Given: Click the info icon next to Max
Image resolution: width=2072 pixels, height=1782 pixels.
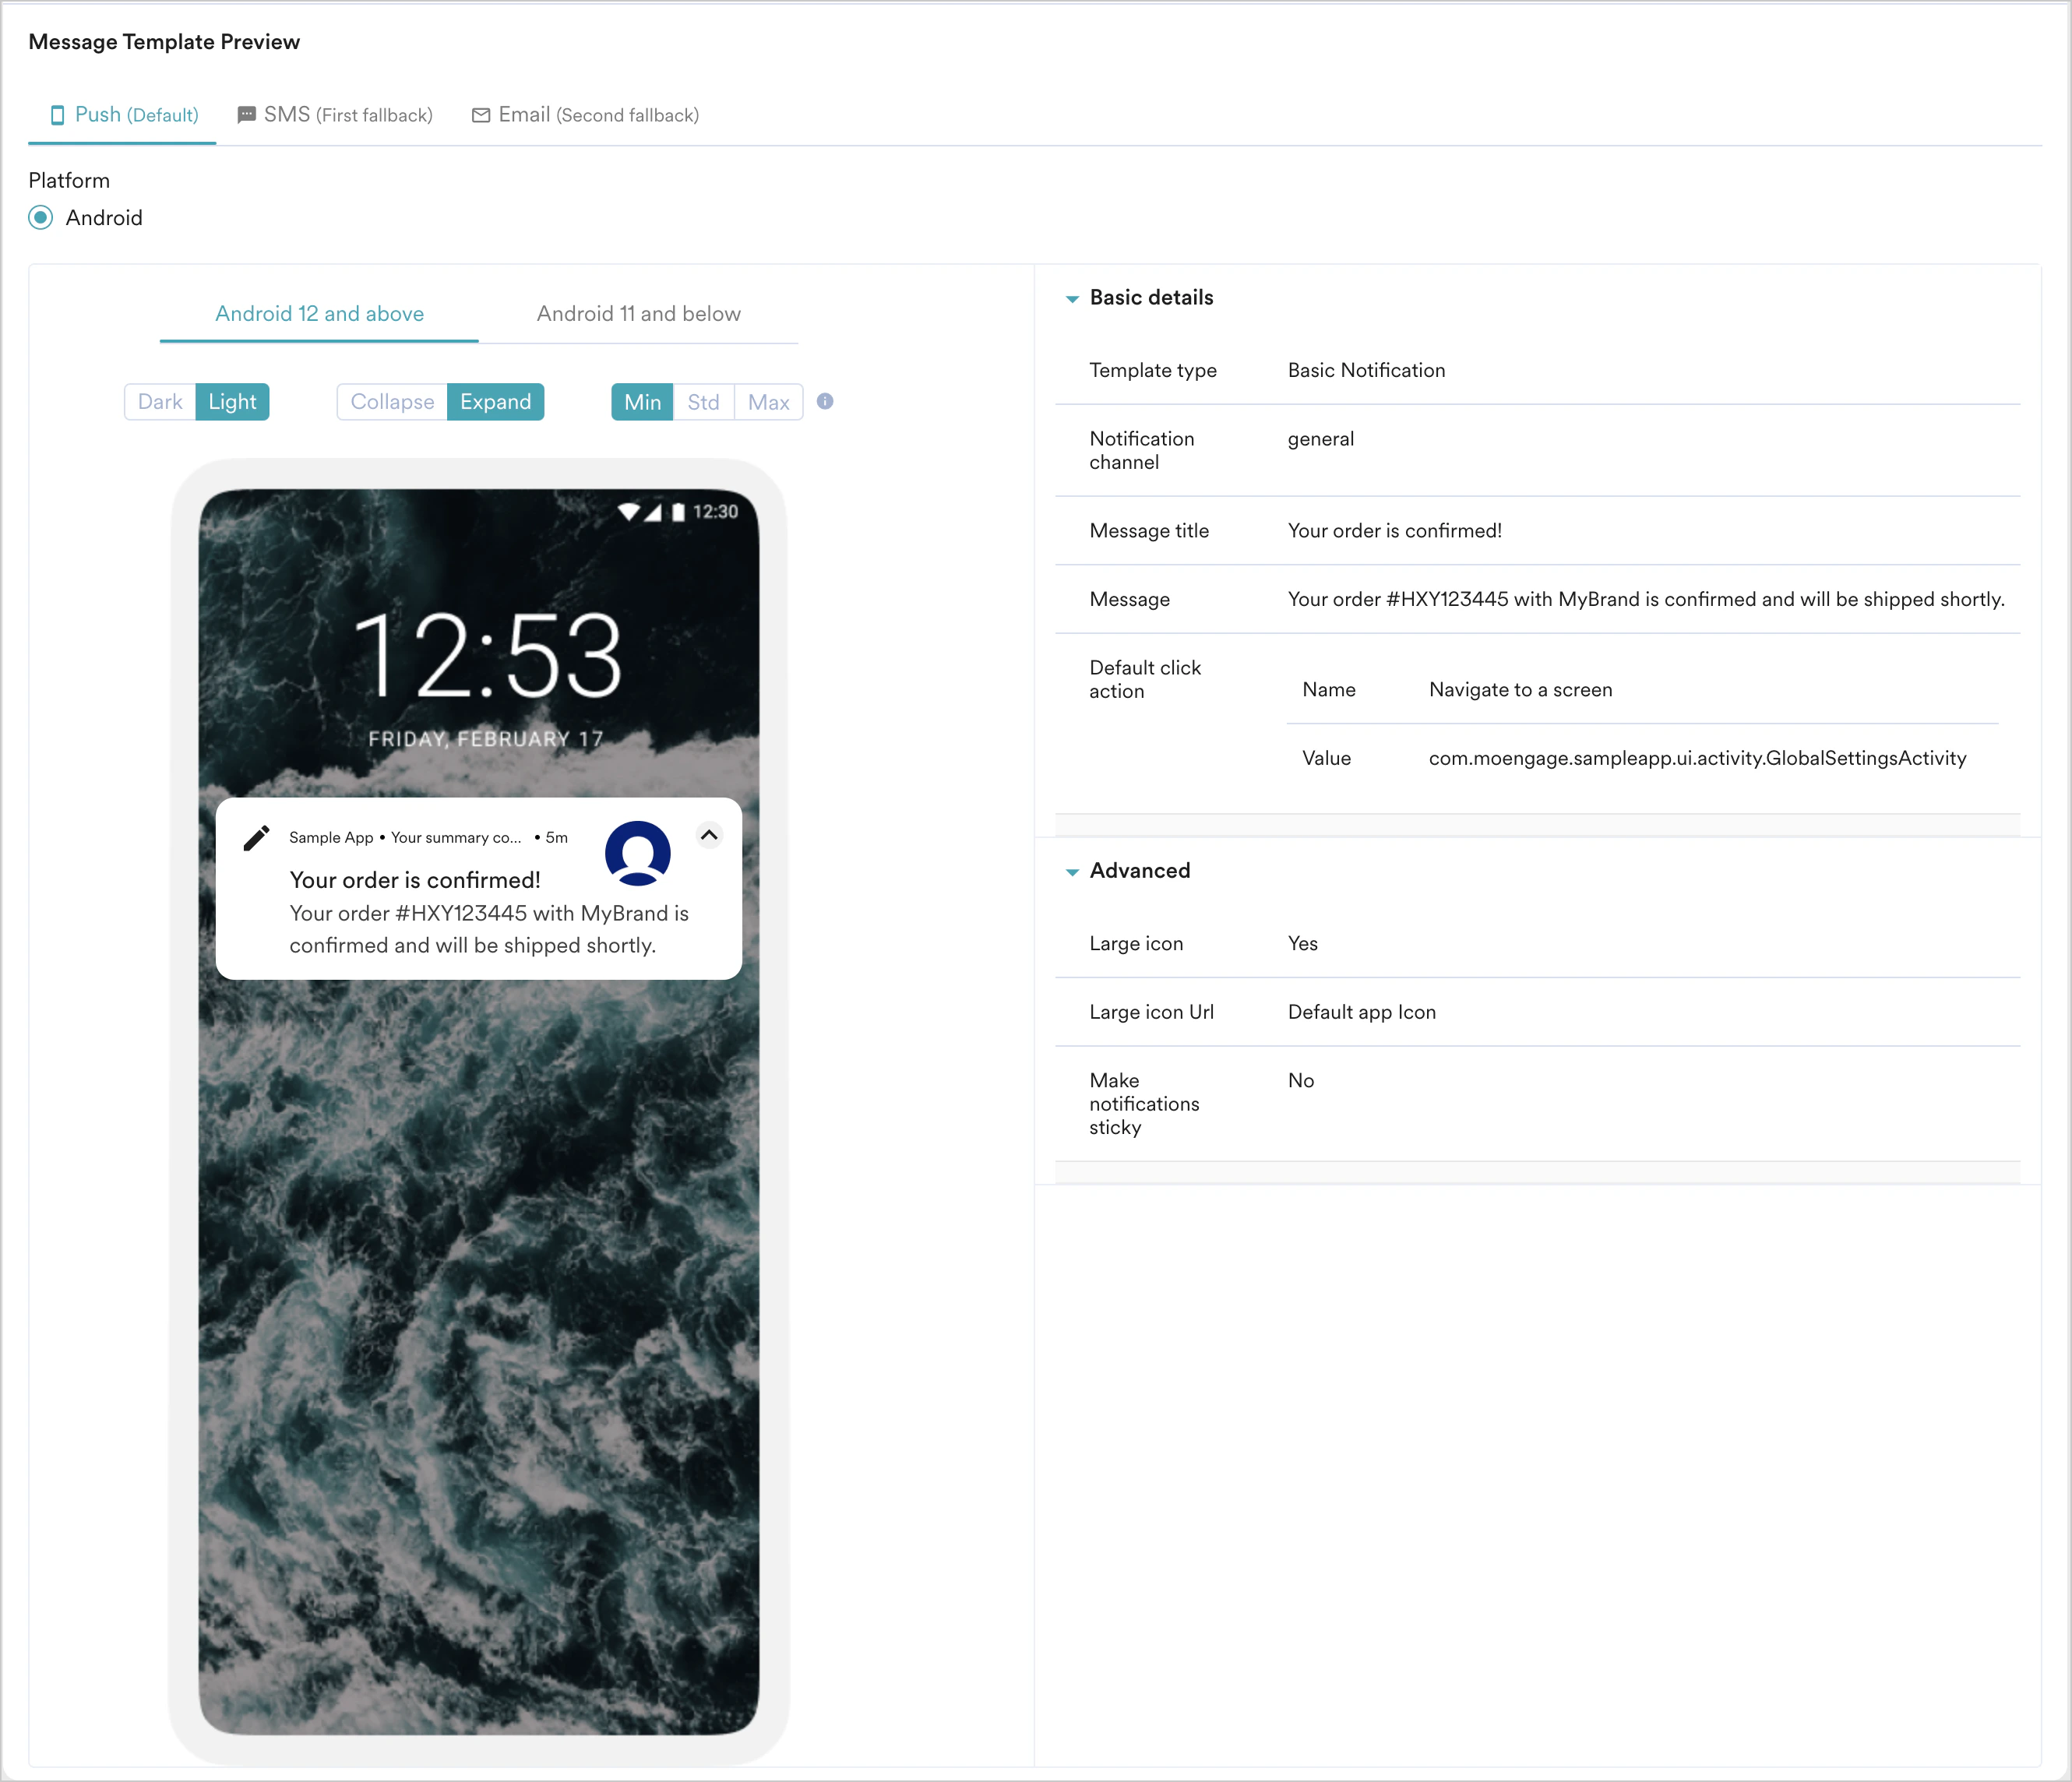Looking at the screenshot, I should tap(825, 401).
